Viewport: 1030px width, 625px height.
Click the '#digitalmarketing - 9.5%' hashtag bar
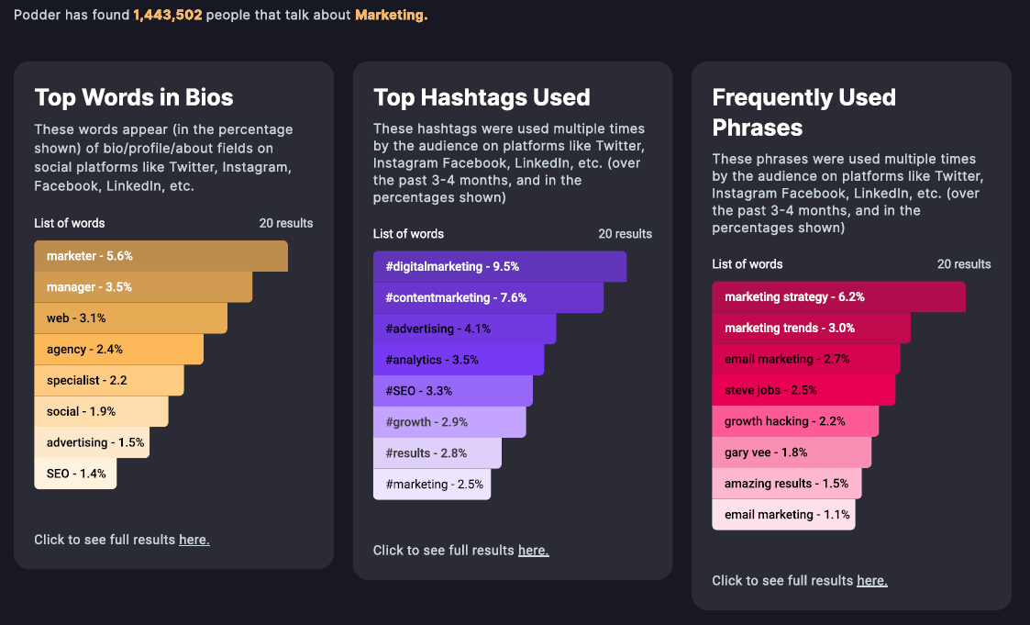tap(499, 267)
